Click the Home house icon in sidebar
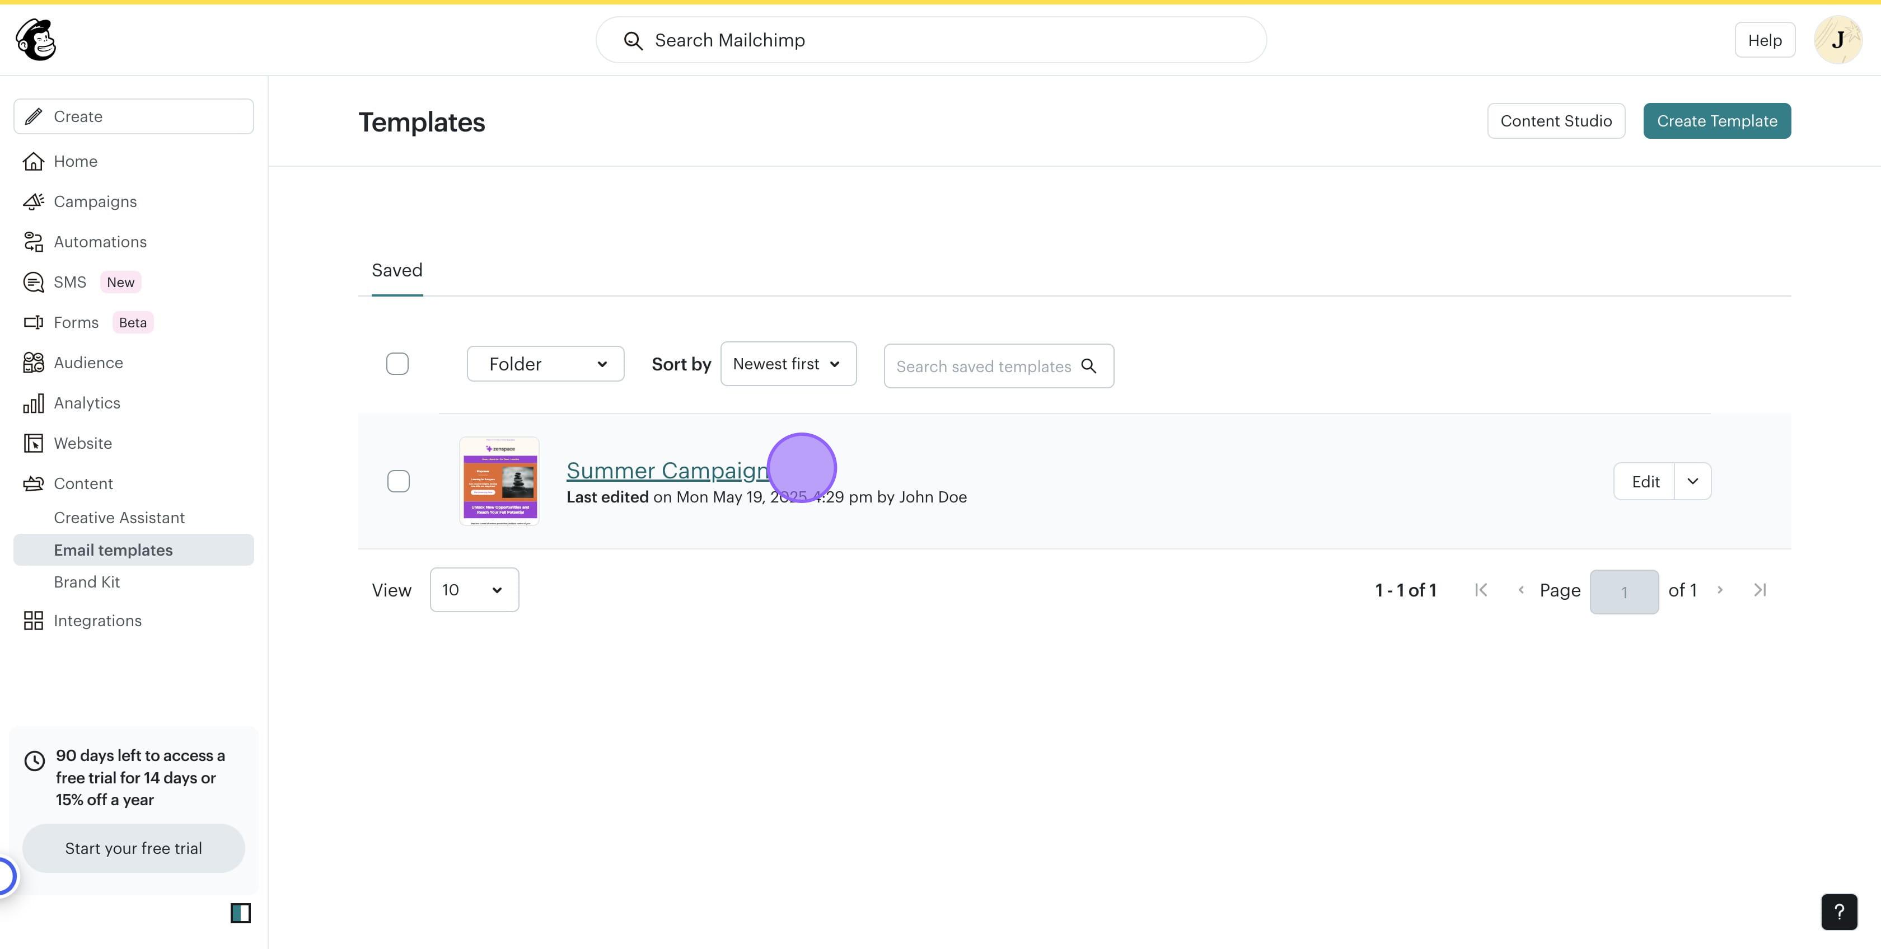The width and height of the screenshot is (1881, 949). pos(33,161)
